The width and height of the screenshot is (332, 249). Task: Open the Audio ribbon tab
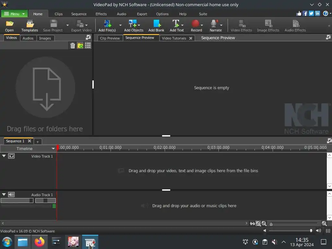coord(122,14)
